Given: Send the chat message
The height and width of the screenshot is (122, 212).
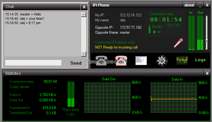Looking at the screenshot, I should click(76, 63).
